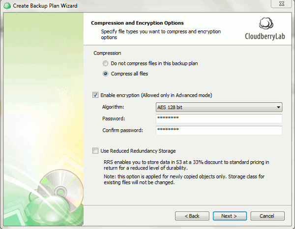Click the Note about newly copied objects

pos(184,179)
